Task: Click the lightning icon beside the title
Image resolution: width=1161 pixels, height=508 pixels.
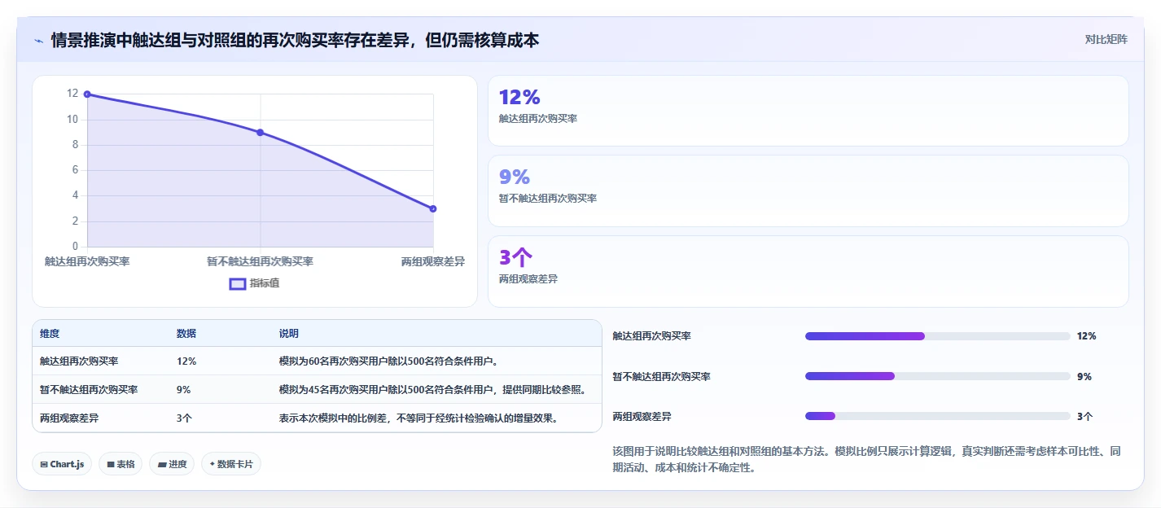Action: pyautogui.click(x=38, y=40)
